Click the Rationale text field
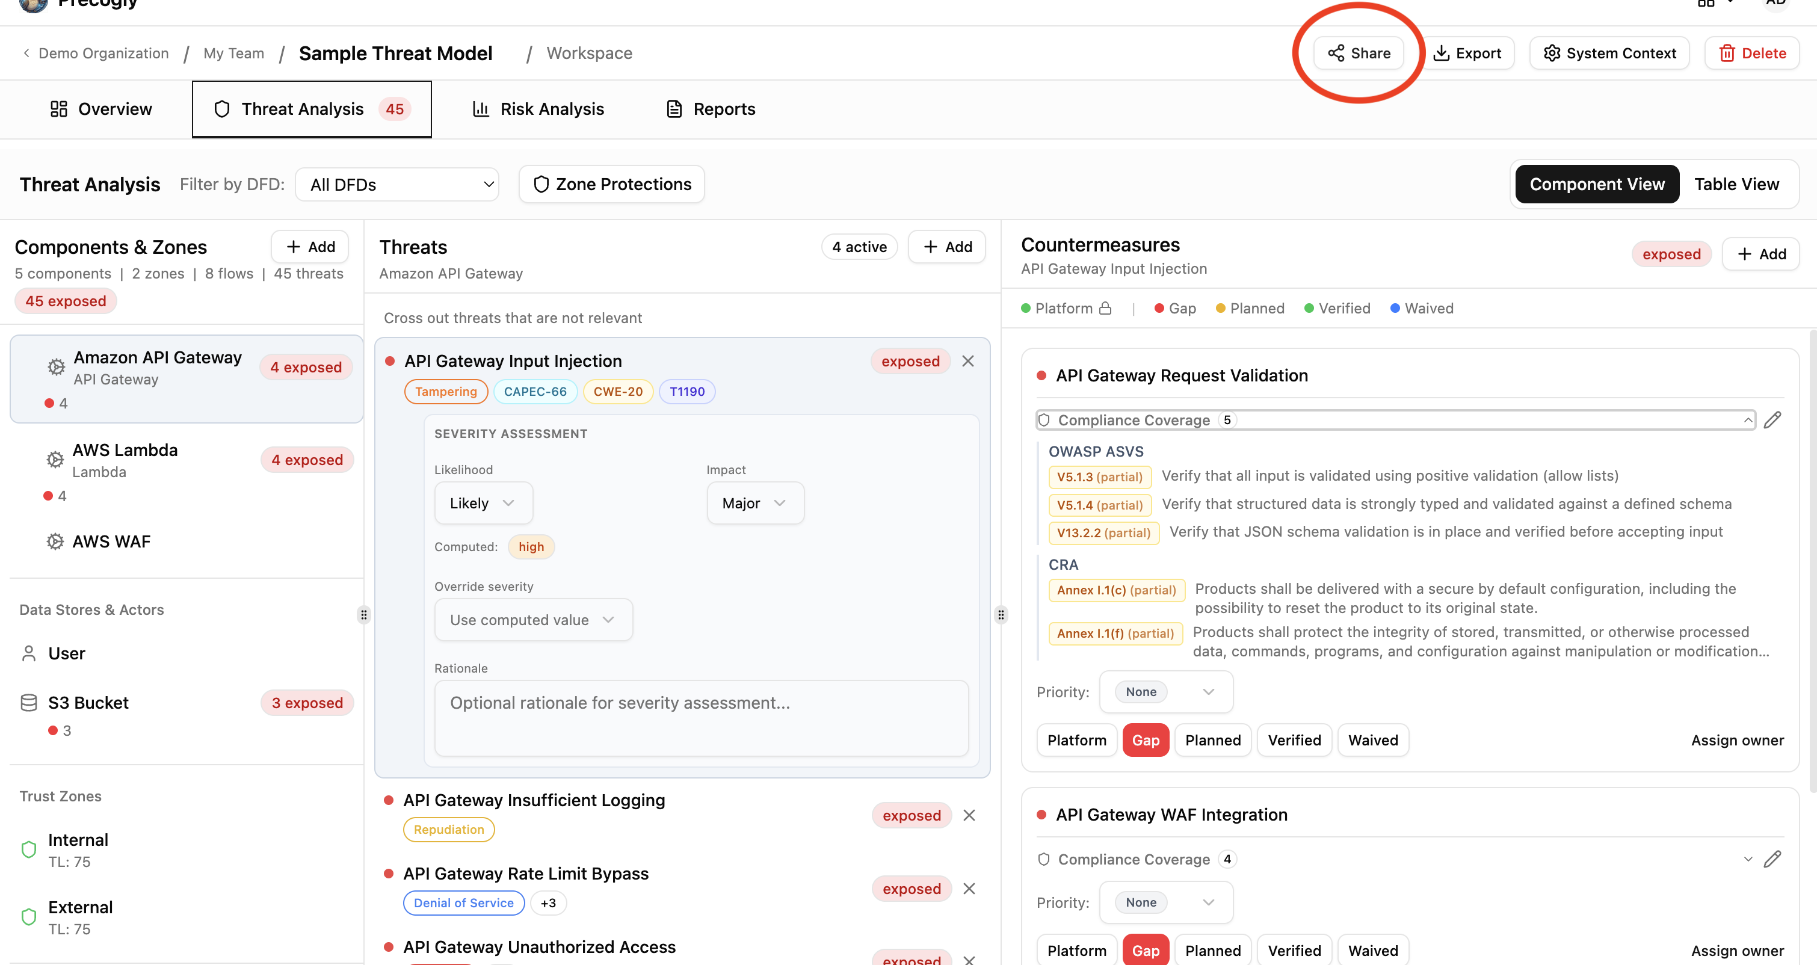Viewport: 1817px width, 965px height. (x=701, y=718)
